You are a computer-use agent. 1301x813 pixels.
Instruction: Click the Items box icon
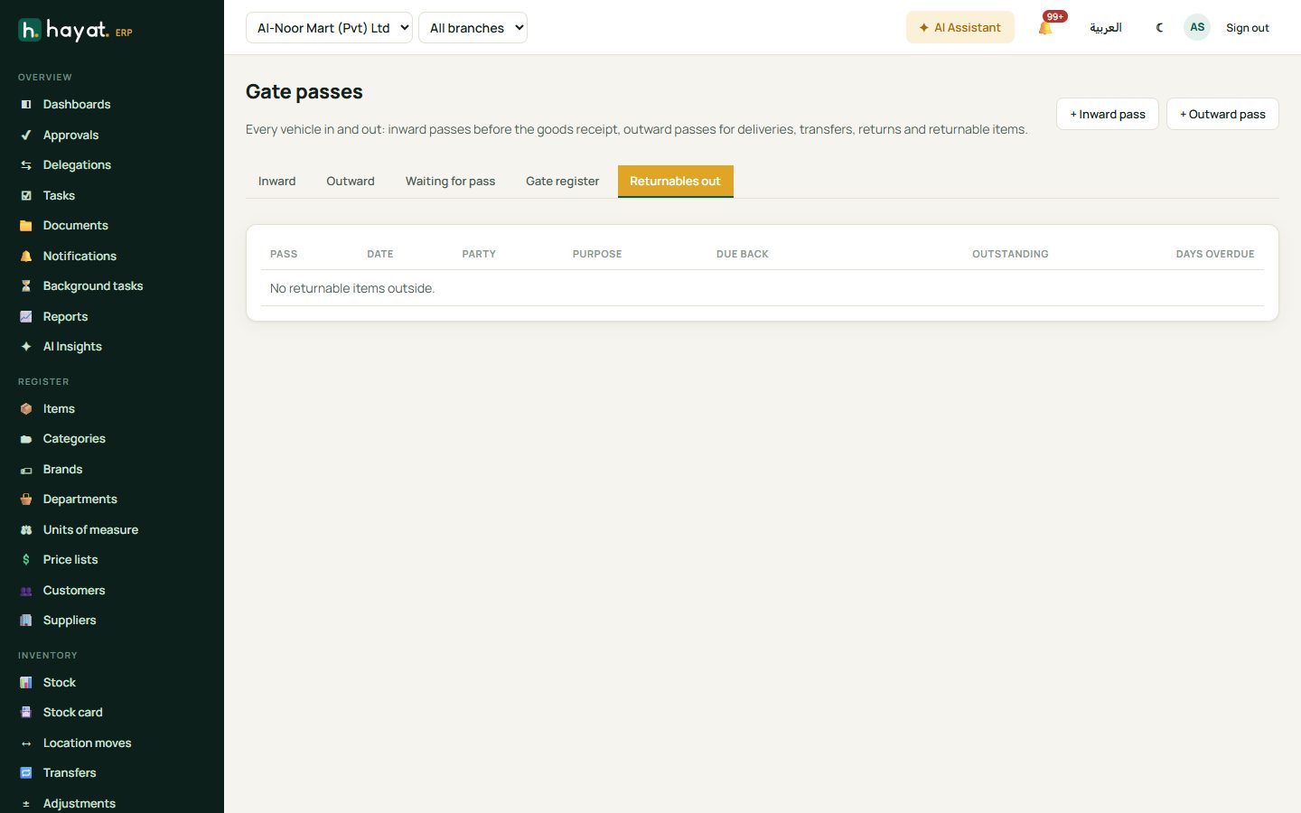26,409
